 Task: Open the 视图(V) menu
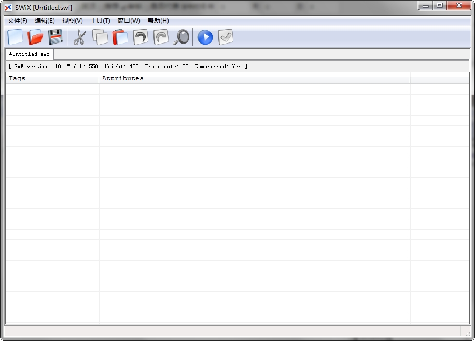point(72,21)
